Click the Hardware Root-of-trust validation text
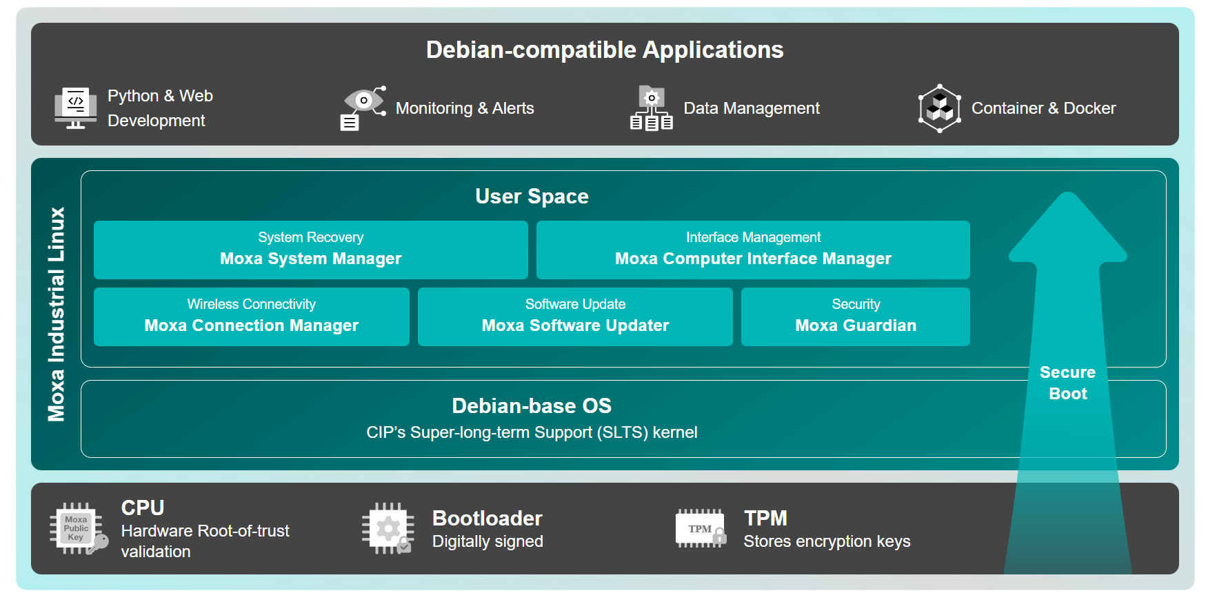Image resolution: width=1217 pixels, height=602 pixels. (205, 541)
